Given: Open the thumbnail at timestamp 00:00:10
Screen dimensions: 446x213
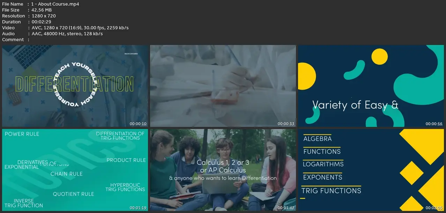Looking at the screenshot, I should [x=75, y=86].
